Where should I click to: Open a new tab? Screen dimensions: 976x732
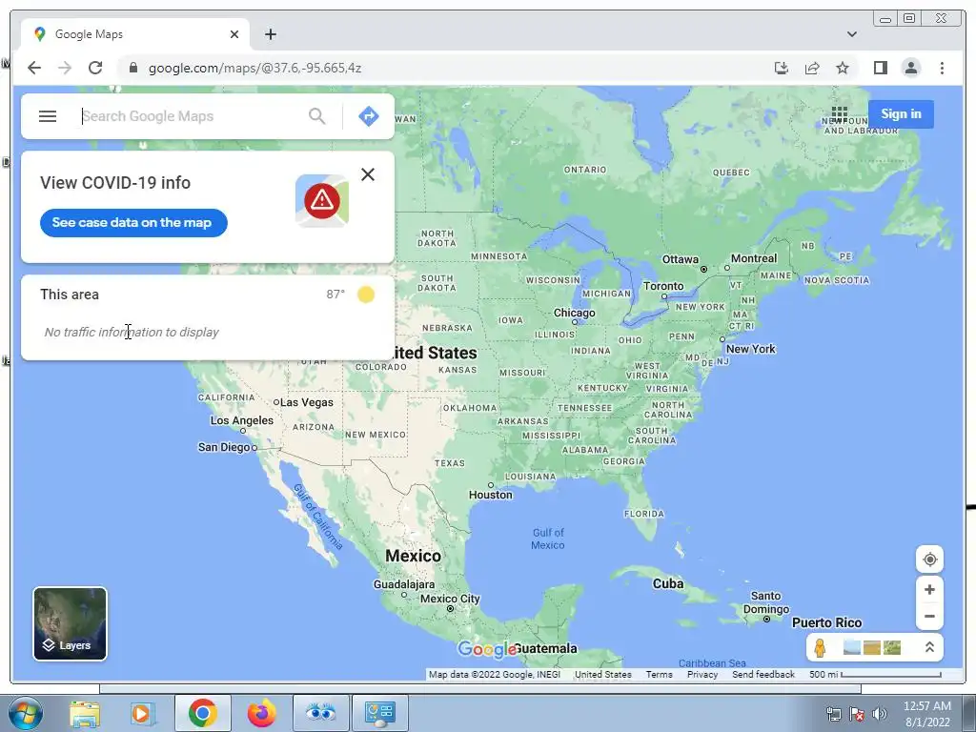(x=270, y=34)
